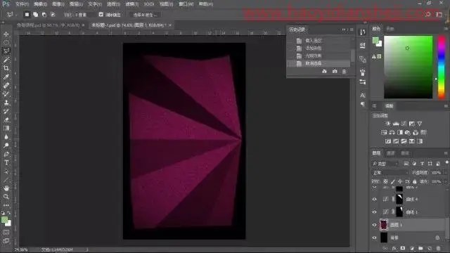Open the 图像 menu
The width and height of the screenshot is (450, 253).
click(58, 4)
